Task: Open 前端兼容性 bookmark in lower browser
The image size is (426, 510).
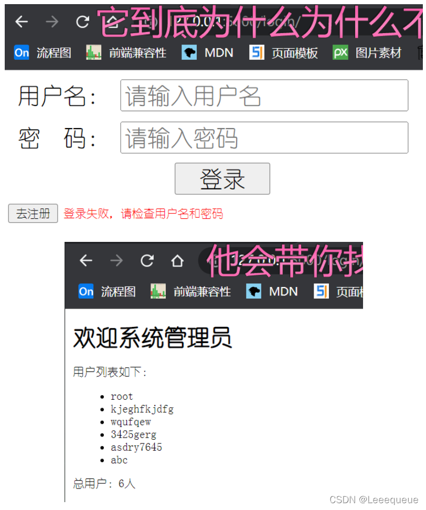Action: tap(190, 291)
